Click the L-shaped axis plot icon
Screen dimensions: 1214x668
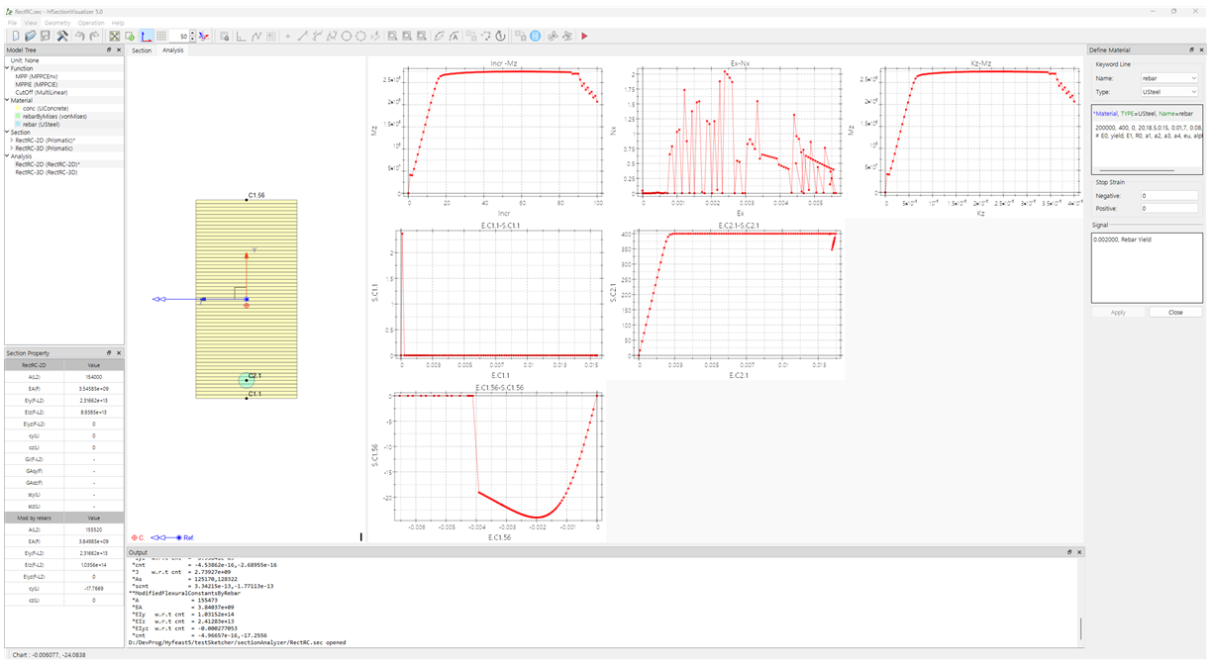point(241,36)
